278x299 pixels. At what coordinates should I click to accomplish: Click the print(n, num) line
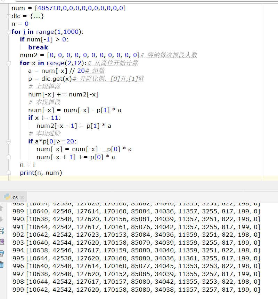(x=41, y=173)
